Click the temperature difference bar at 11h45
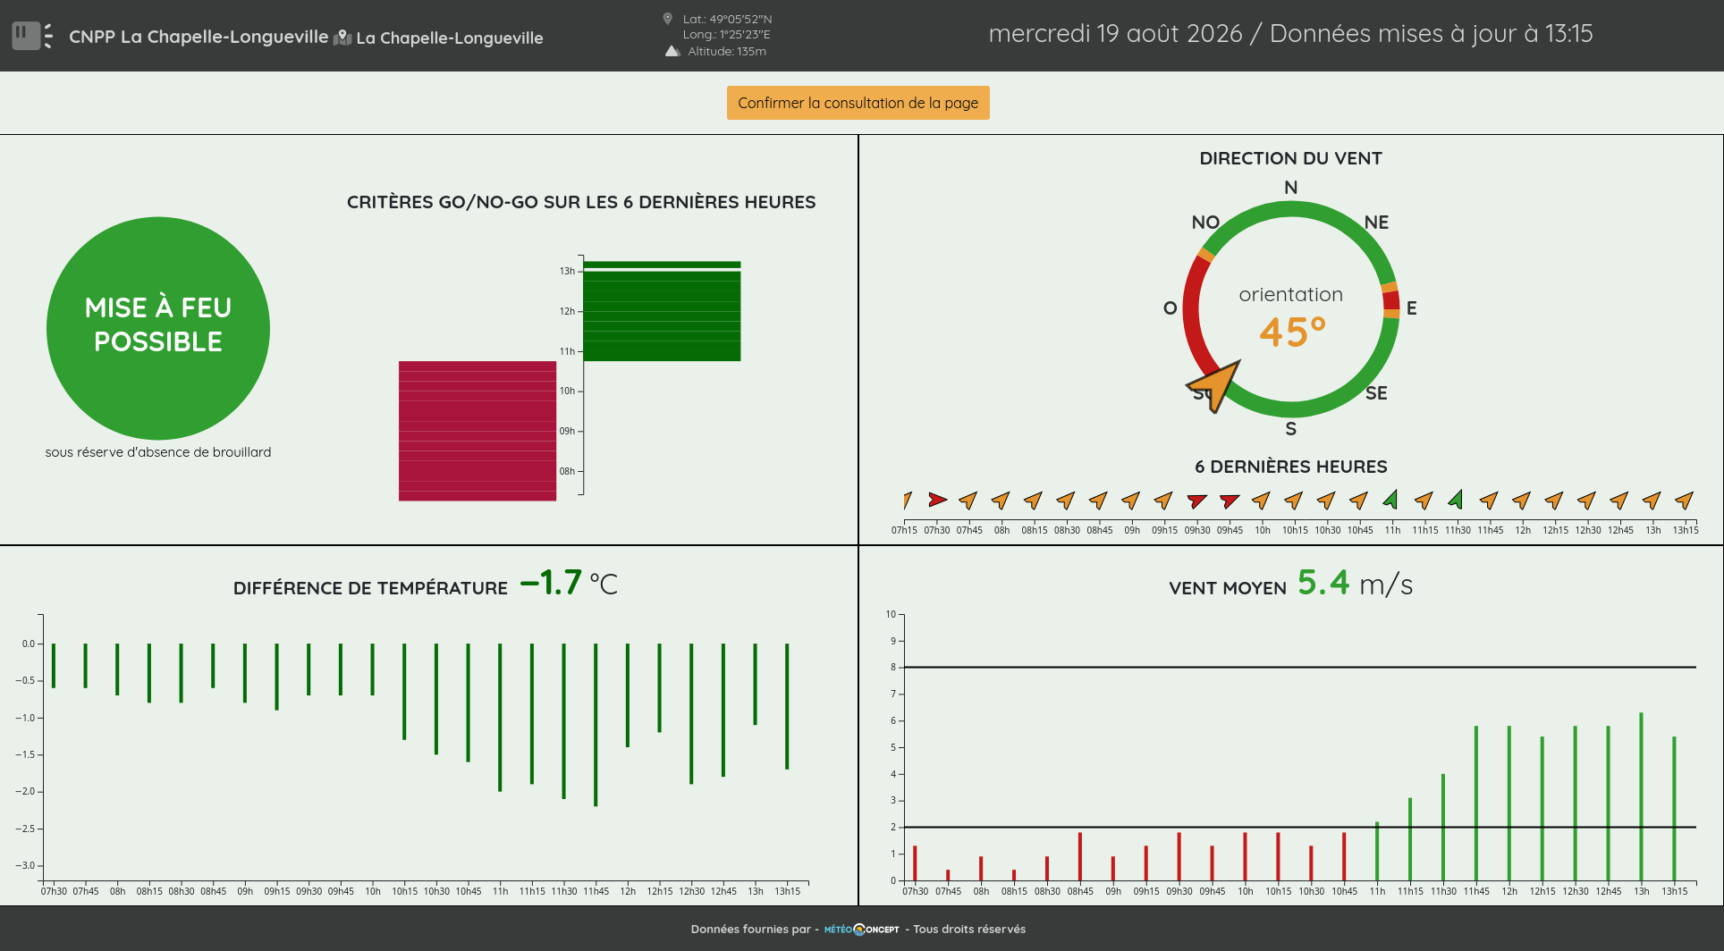Image resolution: width=1724 pixels, height=951 pixels. [596, 725]
